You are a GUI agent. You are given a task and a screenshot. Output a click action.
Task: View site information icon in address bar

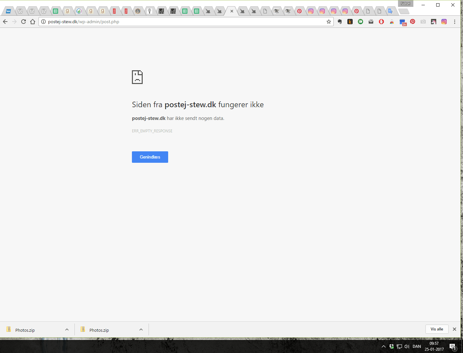(43, 22)
